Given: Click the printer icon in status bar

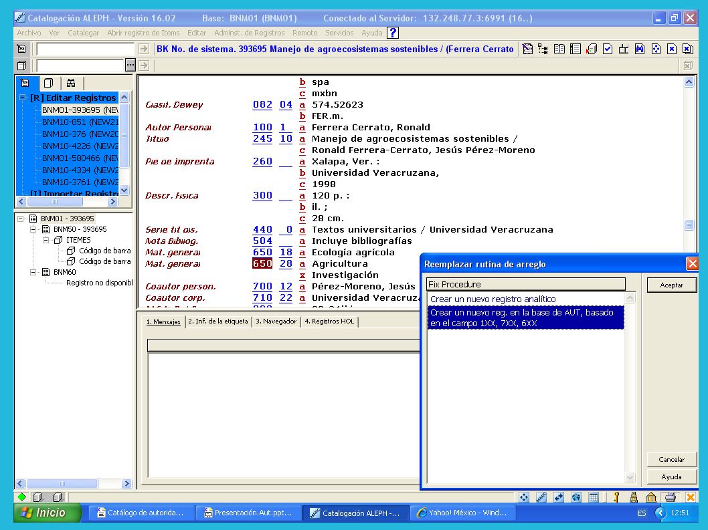Looking at the screenshot, I should click(671, 497).
